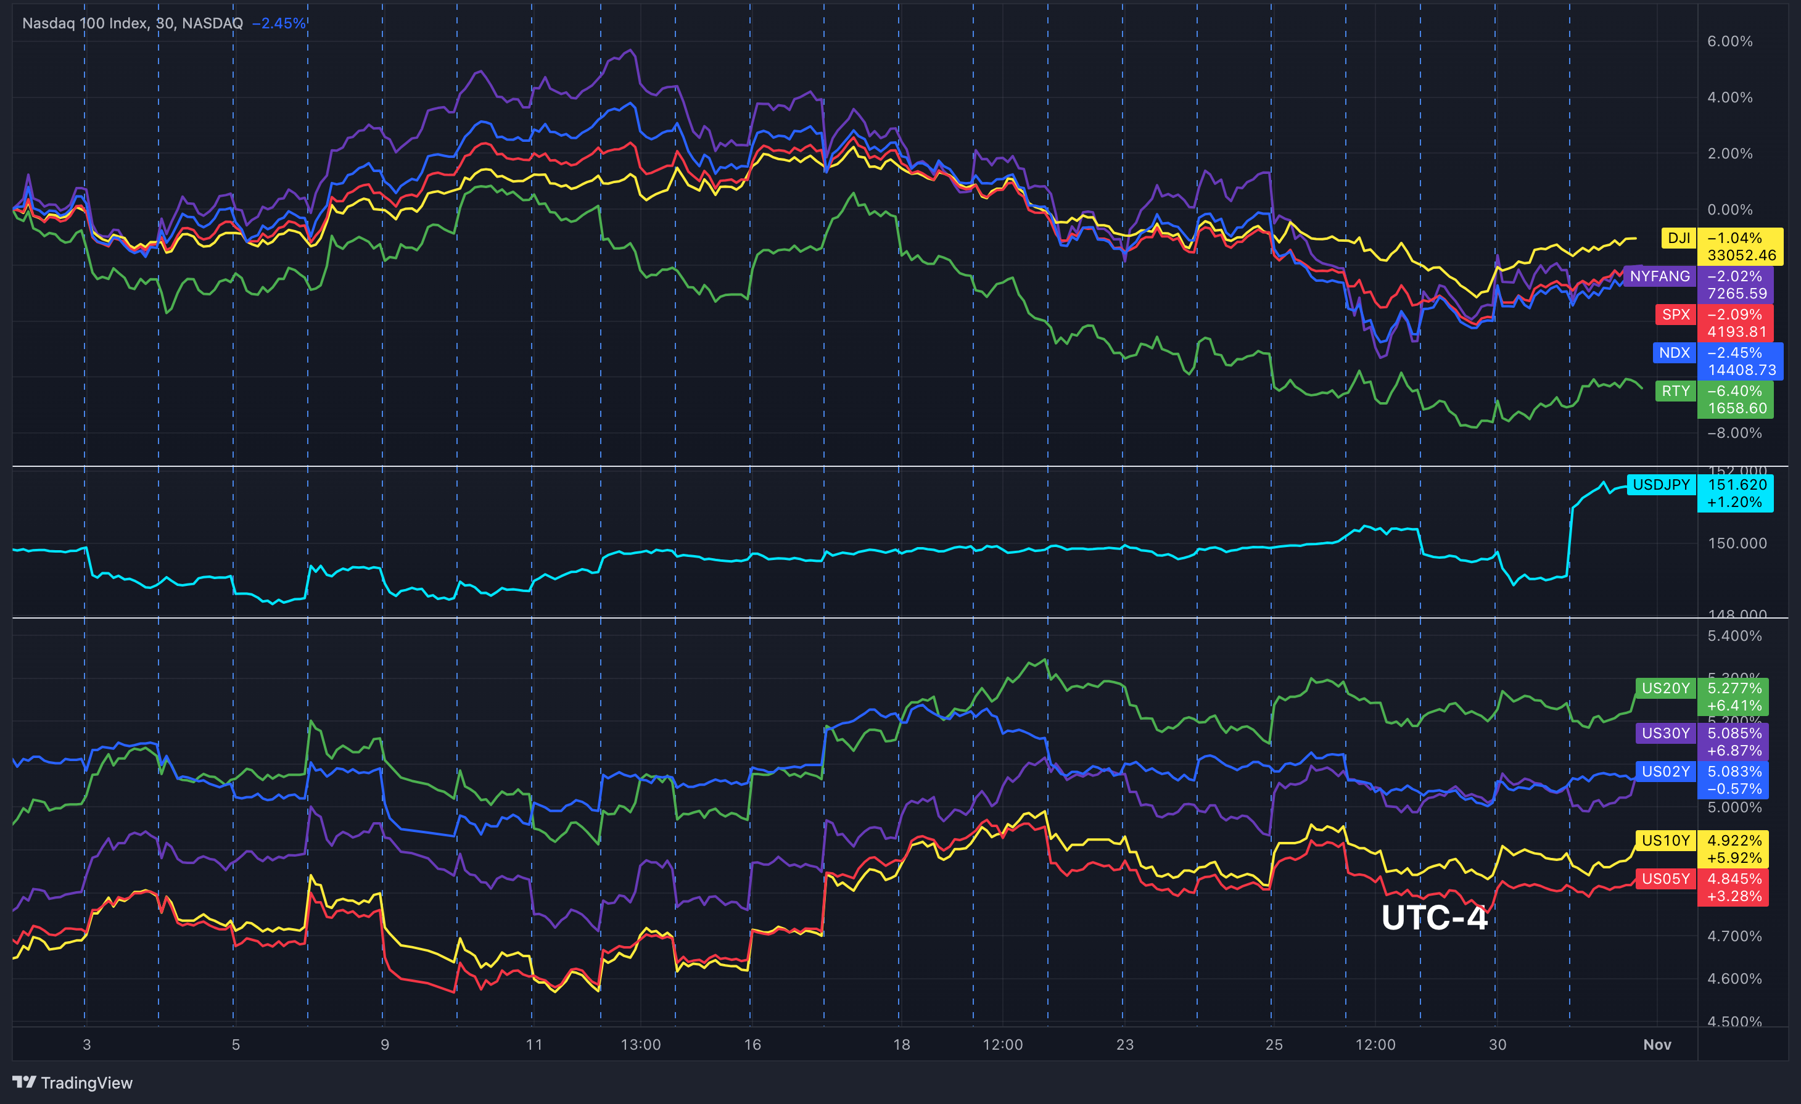Viewport: 1801px width, 1104px height.
Task: Select the US02Y yield label
Action: tap(1667, 772)
